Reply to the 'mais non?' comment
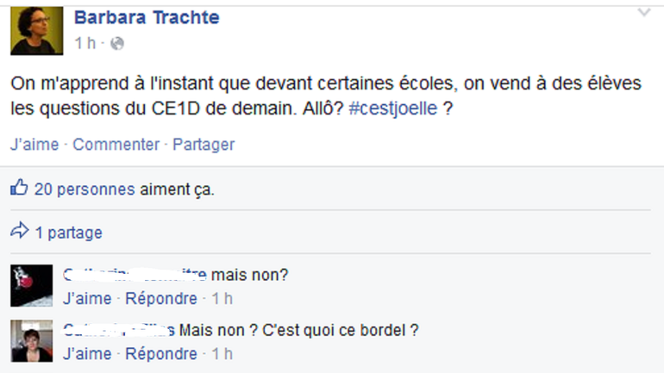This screenshot has width=664, height=373. tap(161, 299)
